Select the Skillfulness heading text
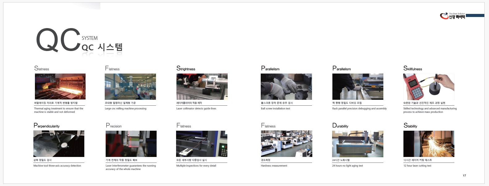This screenshot has height=186, width=489. tap(412, 69)
